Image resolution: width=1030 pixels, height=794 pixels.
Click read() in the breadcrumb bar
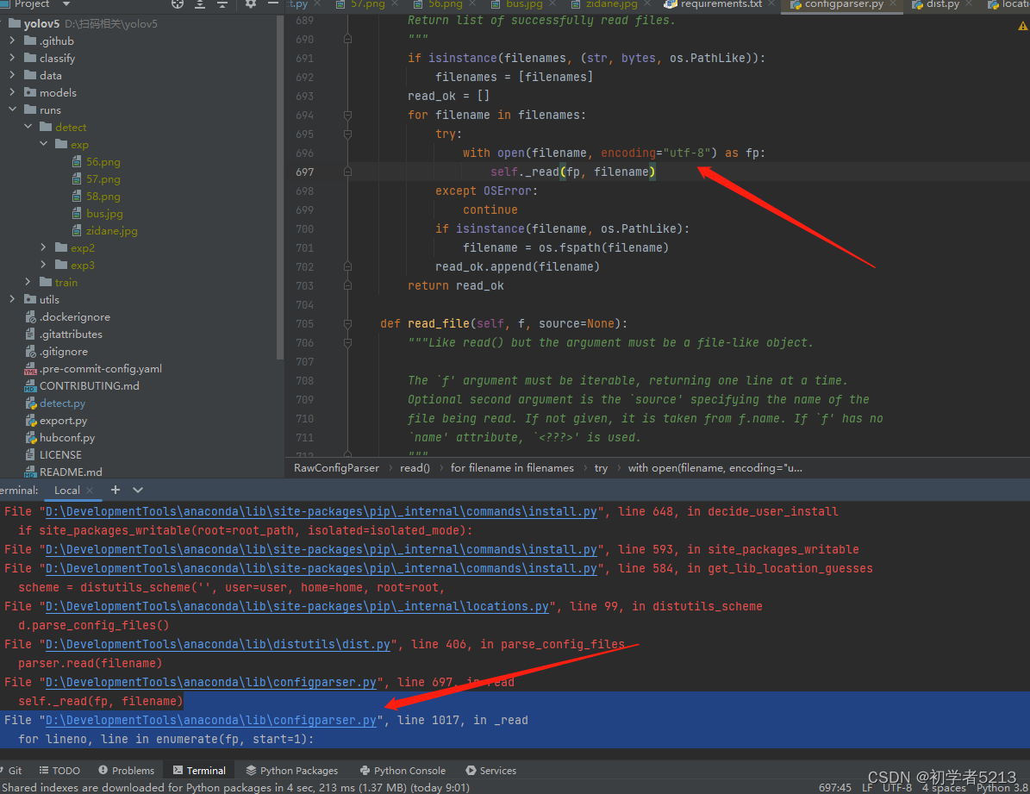click(x=415, y=468)
